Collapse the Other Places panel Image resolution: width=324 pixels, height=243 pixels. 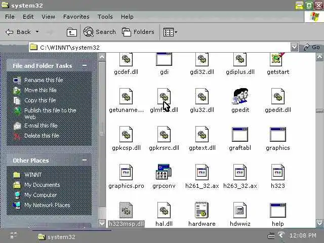click(85, 160)
